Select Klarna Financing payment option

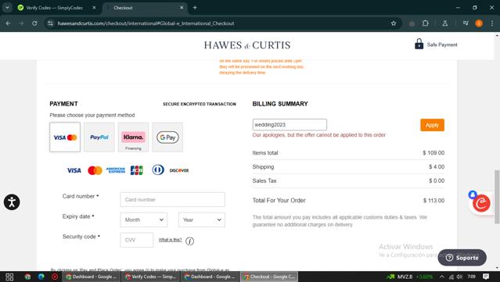point(133,137)
